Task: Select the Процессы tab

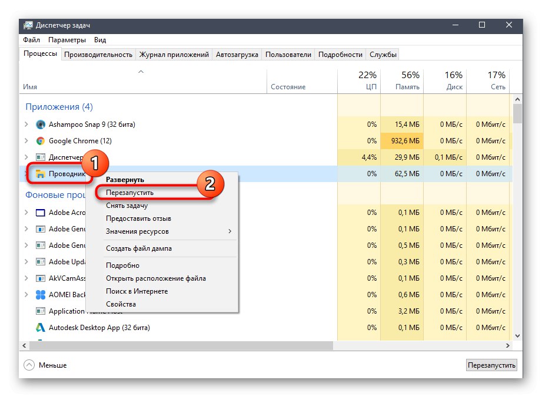Action: pyautogui.click(x=40, y=54)
